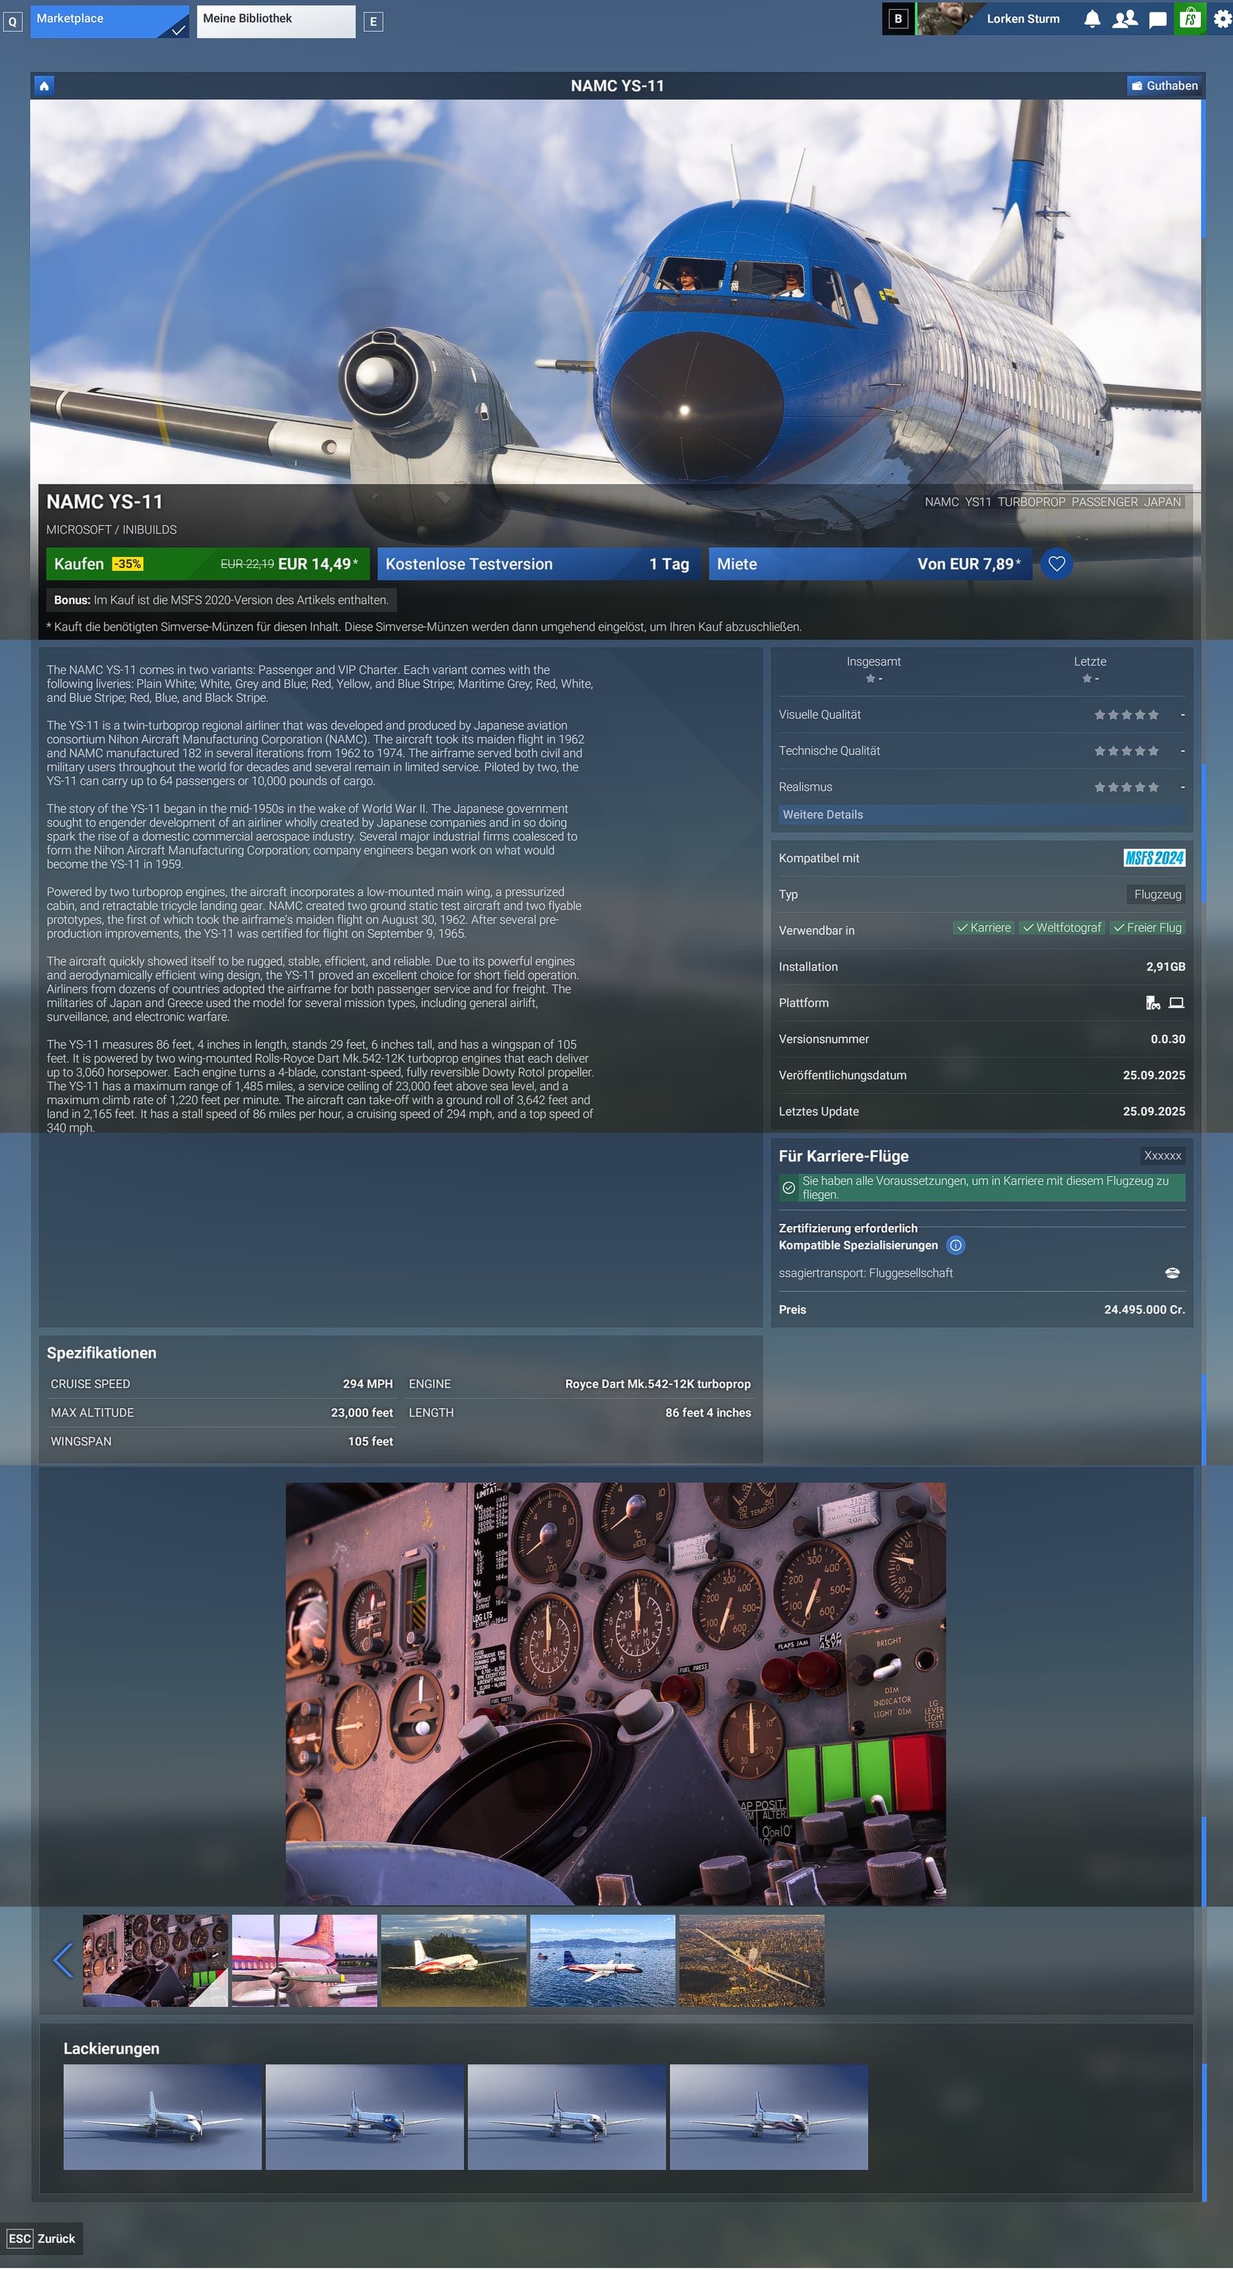
Task: Open the info icon beside Kompatible Spezialisierungen
Action: 956,1245
